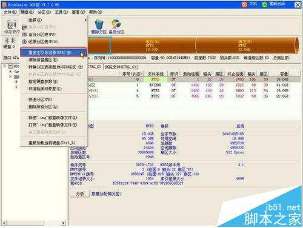The width and height of the screenshot is (303, 228).
Task: Click right arrow of tree horizontal scrollbar
Action: tap(64, 223)
